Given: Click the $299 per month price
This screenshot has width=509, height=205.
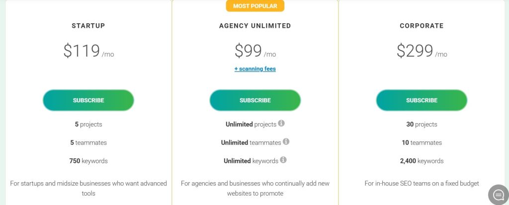Looking at the screenshot, I should click(422, 51).
